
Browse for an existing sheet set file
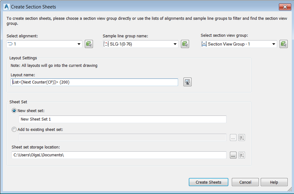click(233, 137)
